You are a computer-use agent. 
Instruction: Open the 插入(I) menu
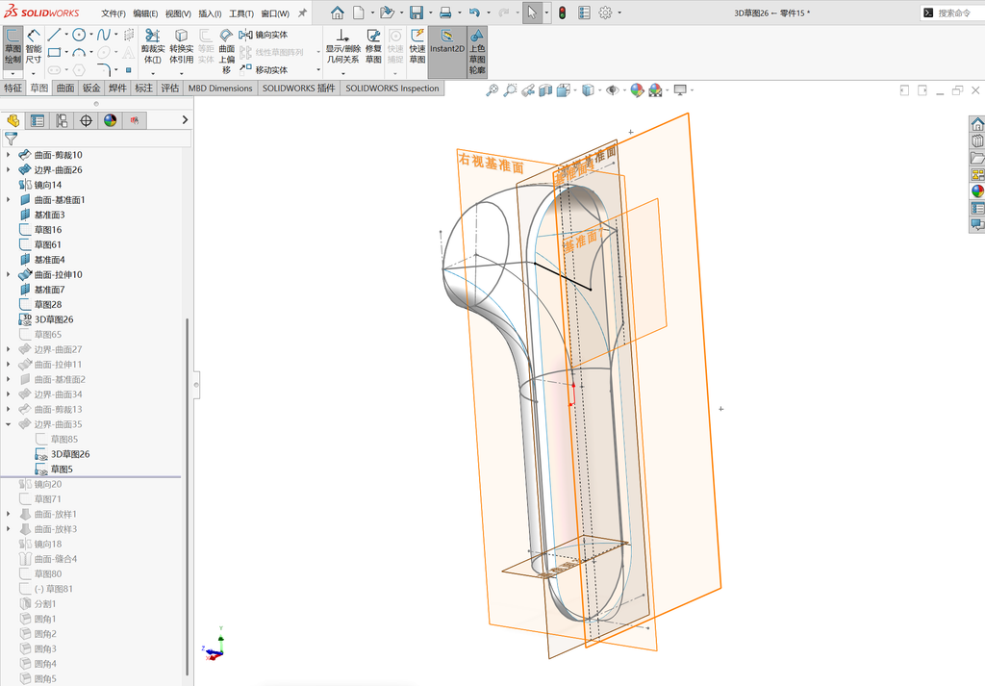pos(210,13)
